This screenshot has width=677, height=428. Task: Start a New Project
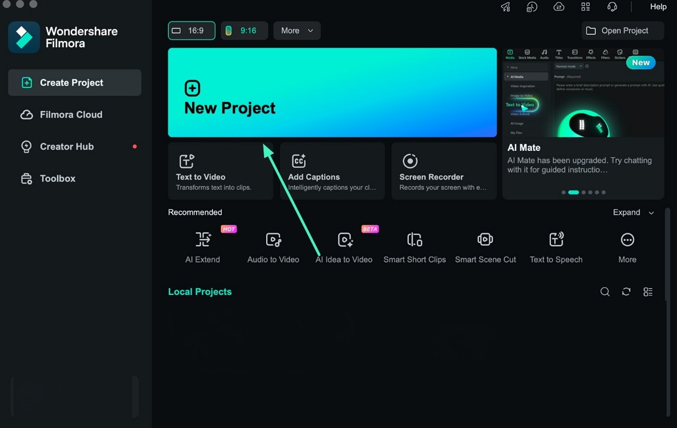click(332, 93)
